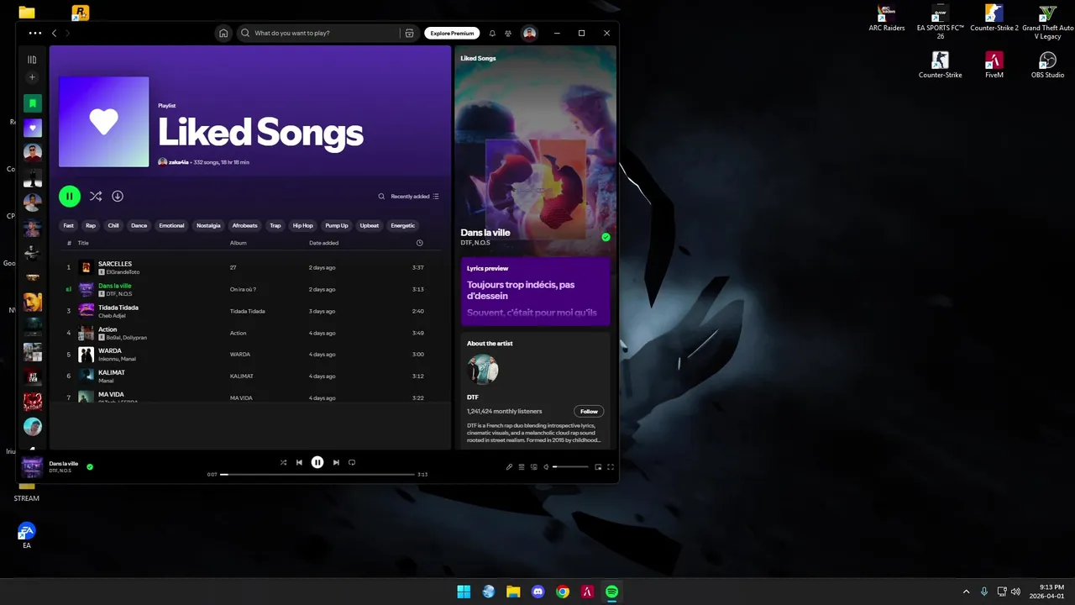Toggle liked checkmark in now playing bar

[x=90, y=466]
